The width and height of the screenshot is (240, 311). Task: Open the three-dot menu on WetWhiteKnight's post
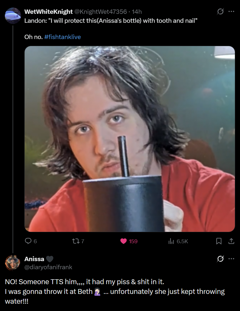[x=231, y=11]
